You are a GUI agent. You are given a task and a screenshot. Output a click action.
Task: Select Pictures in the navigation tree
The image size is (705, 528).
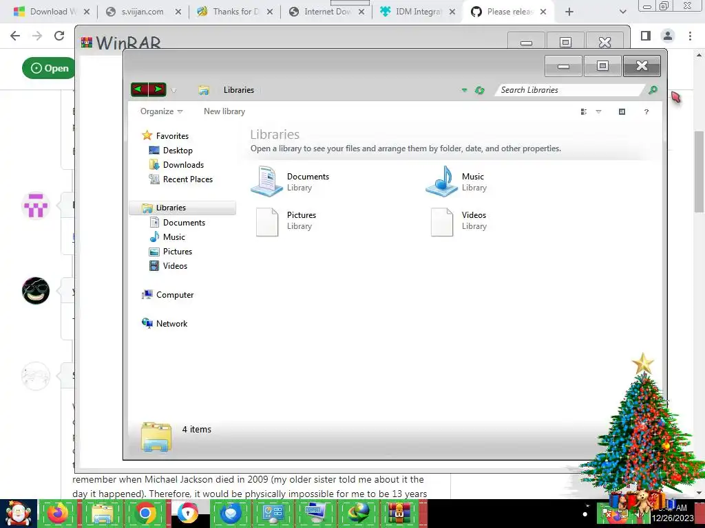click(171, 252)
